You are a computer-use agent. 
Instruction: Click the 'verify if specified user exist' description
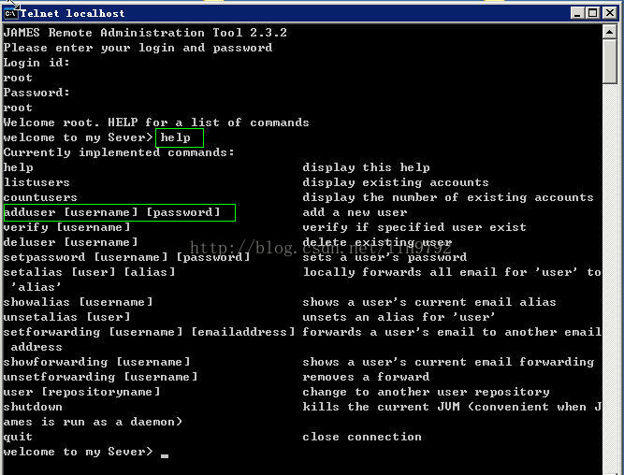(x=414, y=227)
